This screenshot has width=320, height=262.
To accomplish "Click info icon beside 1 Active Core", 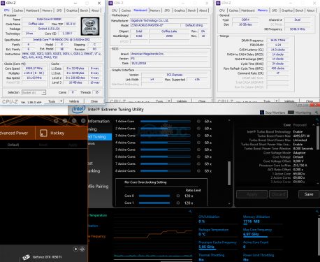I will coord(198,122).
